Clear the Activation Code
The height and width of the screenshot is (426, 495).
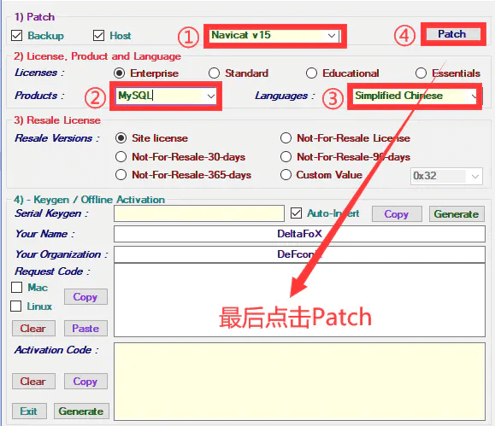pos(33,382)
